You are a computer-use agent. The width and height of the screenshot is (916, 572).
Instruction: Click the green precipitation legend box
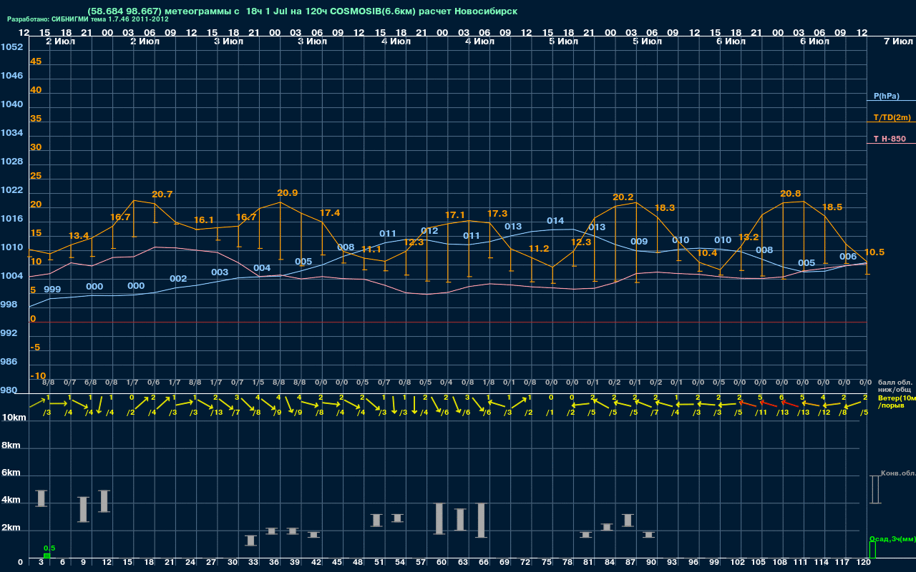[872, 550]
